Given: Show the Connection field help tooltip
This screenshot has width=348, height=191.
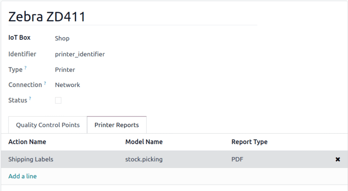Looking at the screenshot, I should pyautogui.click(x=45, y=83).
